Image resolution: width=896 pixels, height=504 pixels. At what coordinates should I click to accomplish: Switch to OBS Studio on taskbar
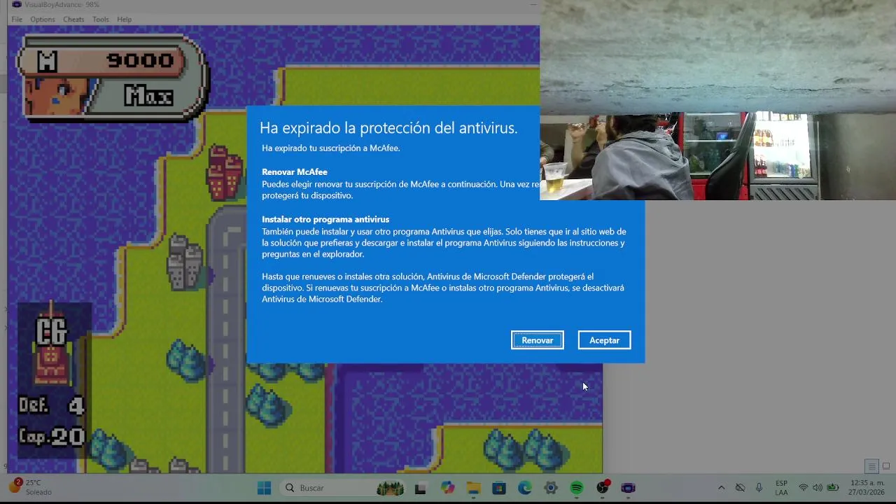tap(603, 488)
